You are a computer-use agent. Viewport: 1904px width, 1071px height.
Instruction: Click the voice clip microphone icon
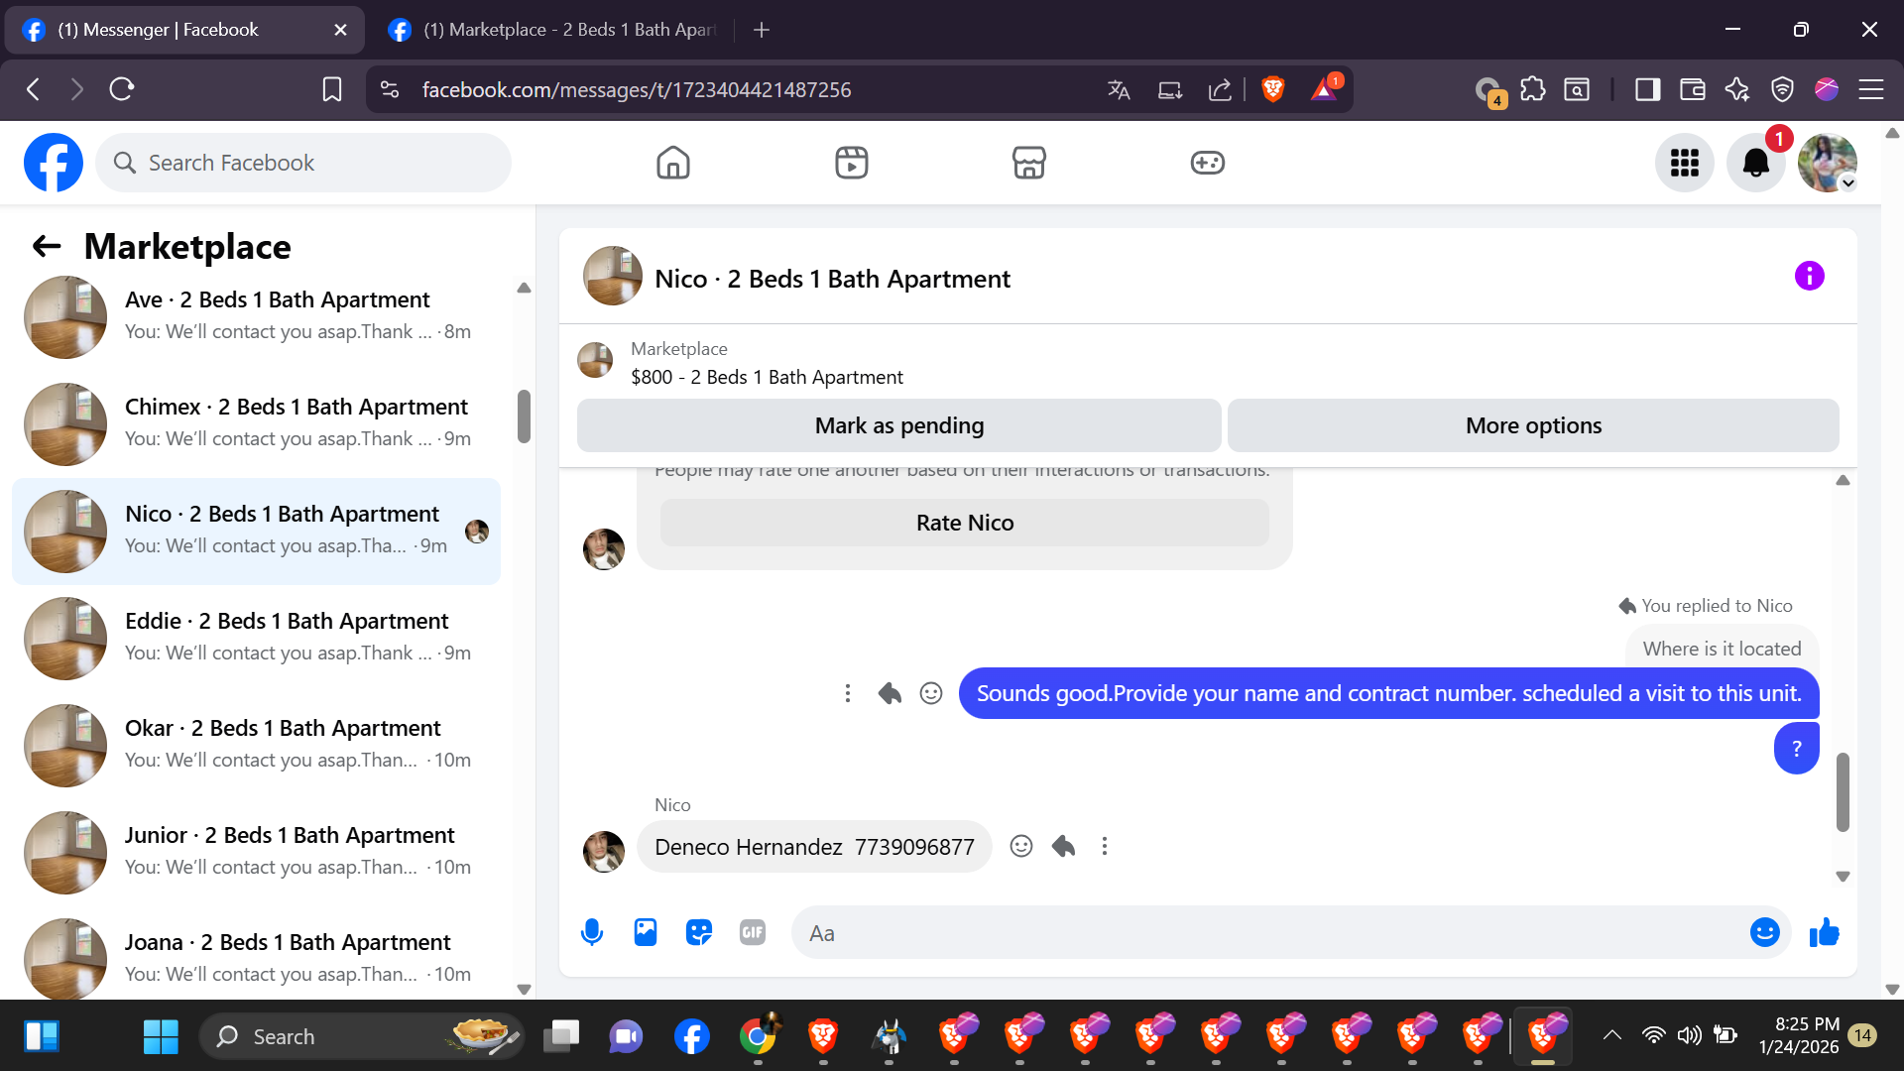[x=592, y=932]
